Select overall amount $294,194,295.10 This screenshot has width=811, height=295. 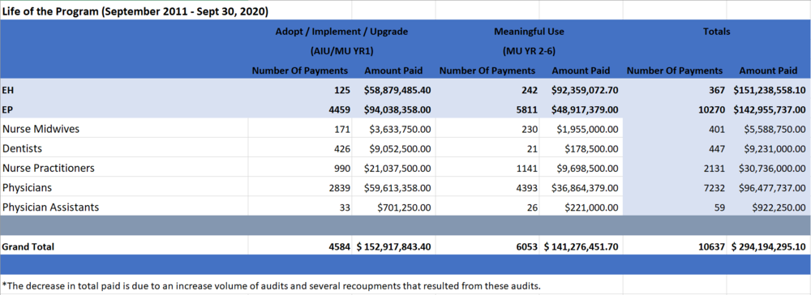[769, 247]
